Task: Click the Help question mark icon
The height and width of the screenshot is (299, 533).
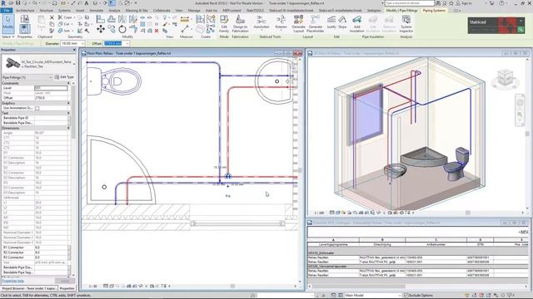Action: 501,3
